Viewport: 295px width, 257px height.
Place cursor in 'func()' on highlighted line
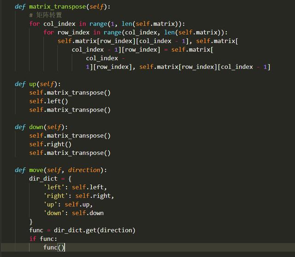(x=54, y=247)
